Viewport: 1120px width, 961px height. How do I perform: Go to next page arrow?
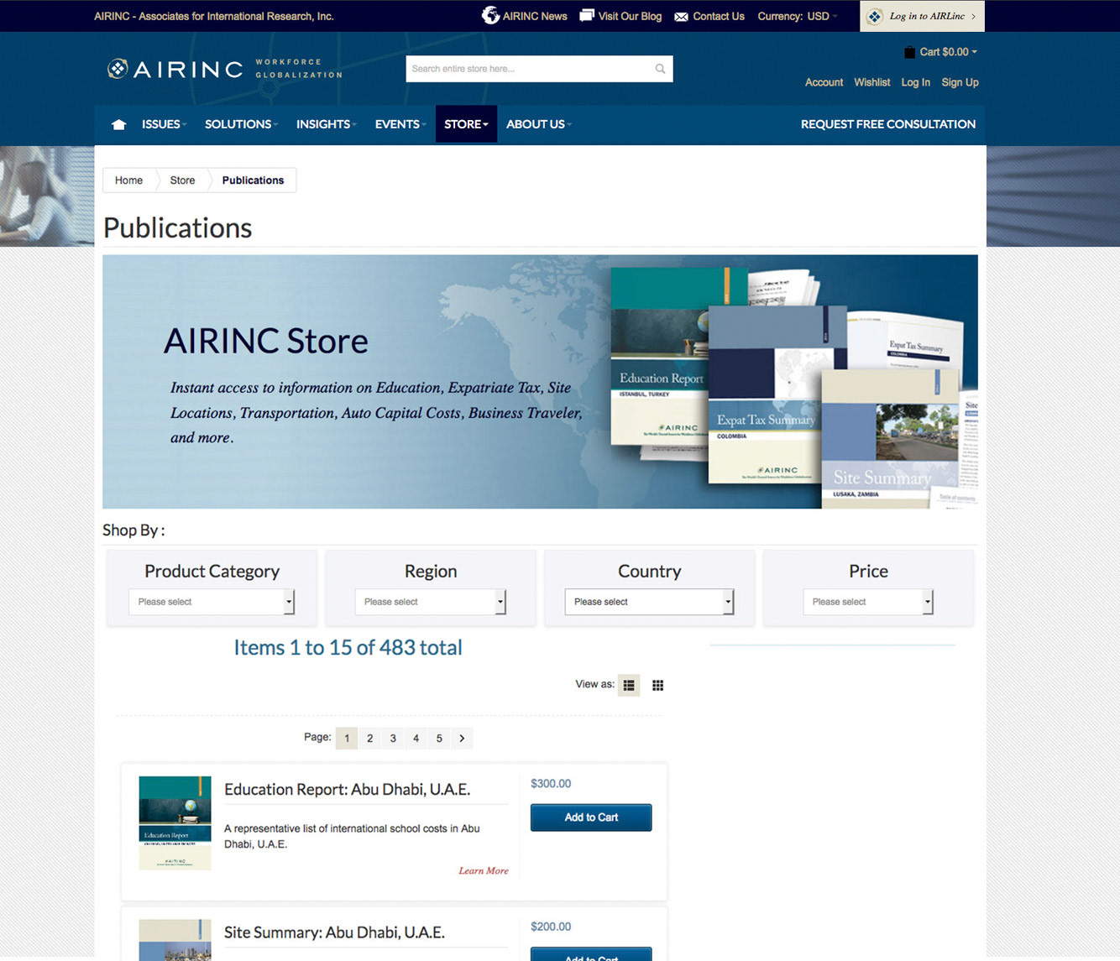pos(462,739)
